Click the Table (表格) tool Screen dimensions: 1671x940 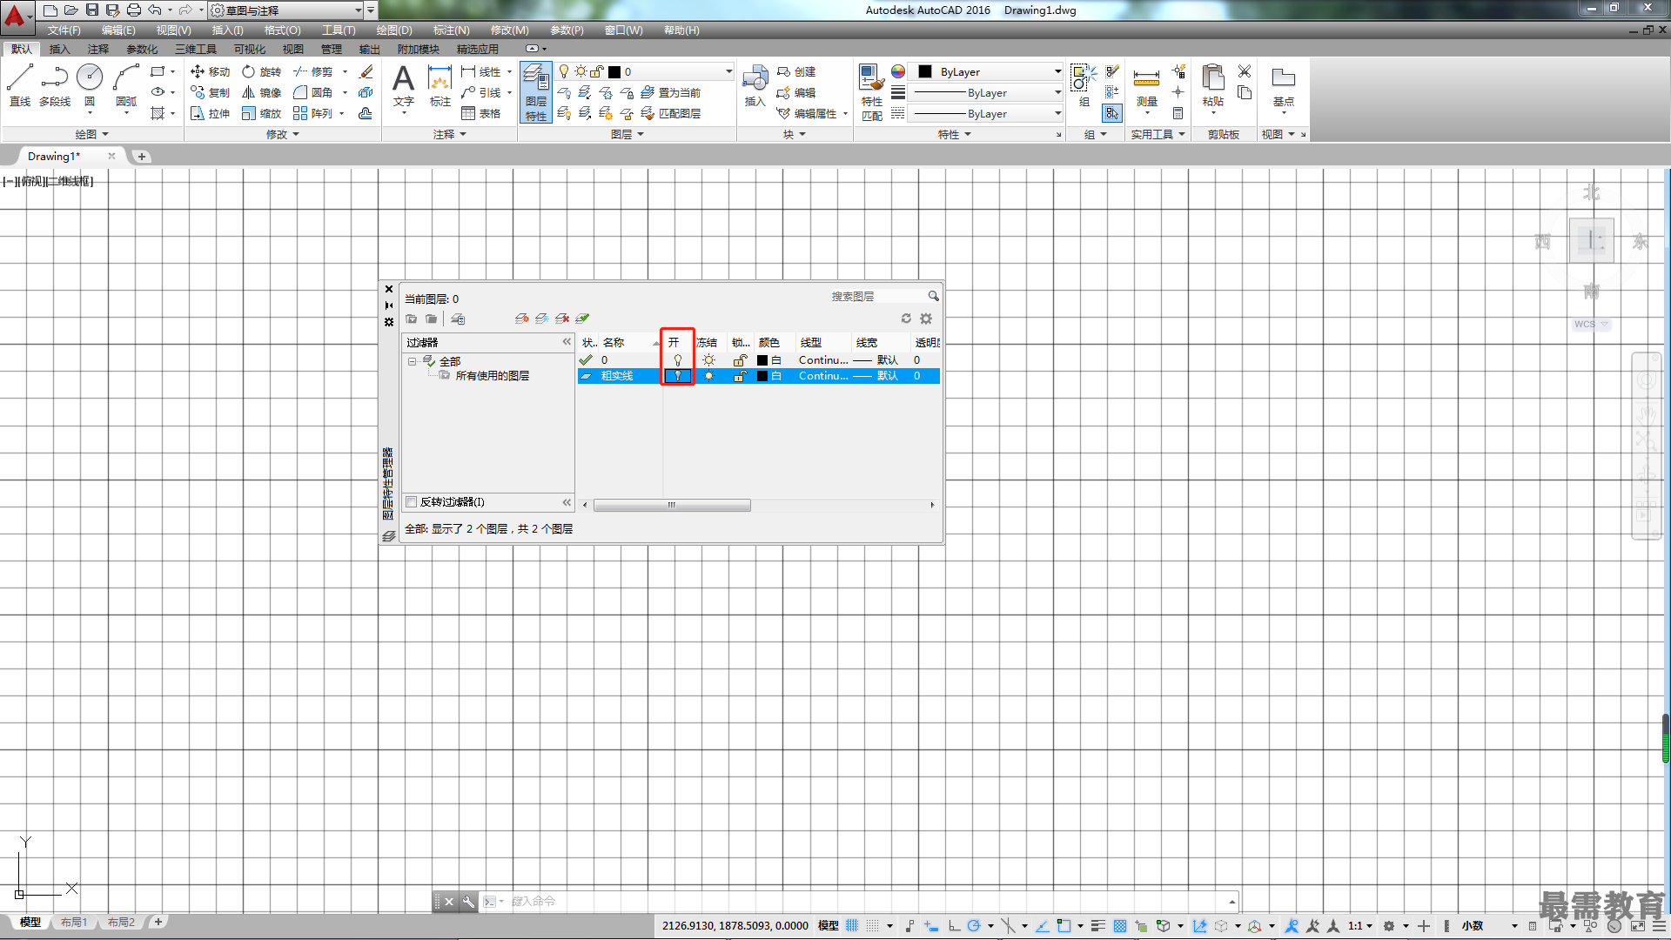[480, 113]
